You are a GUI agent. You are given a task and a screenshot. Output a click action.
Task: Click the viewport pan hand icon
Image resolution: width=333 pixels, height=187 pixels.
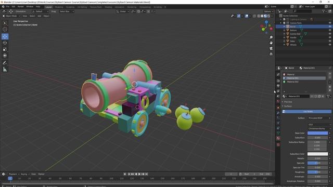(x=271, y=43)
